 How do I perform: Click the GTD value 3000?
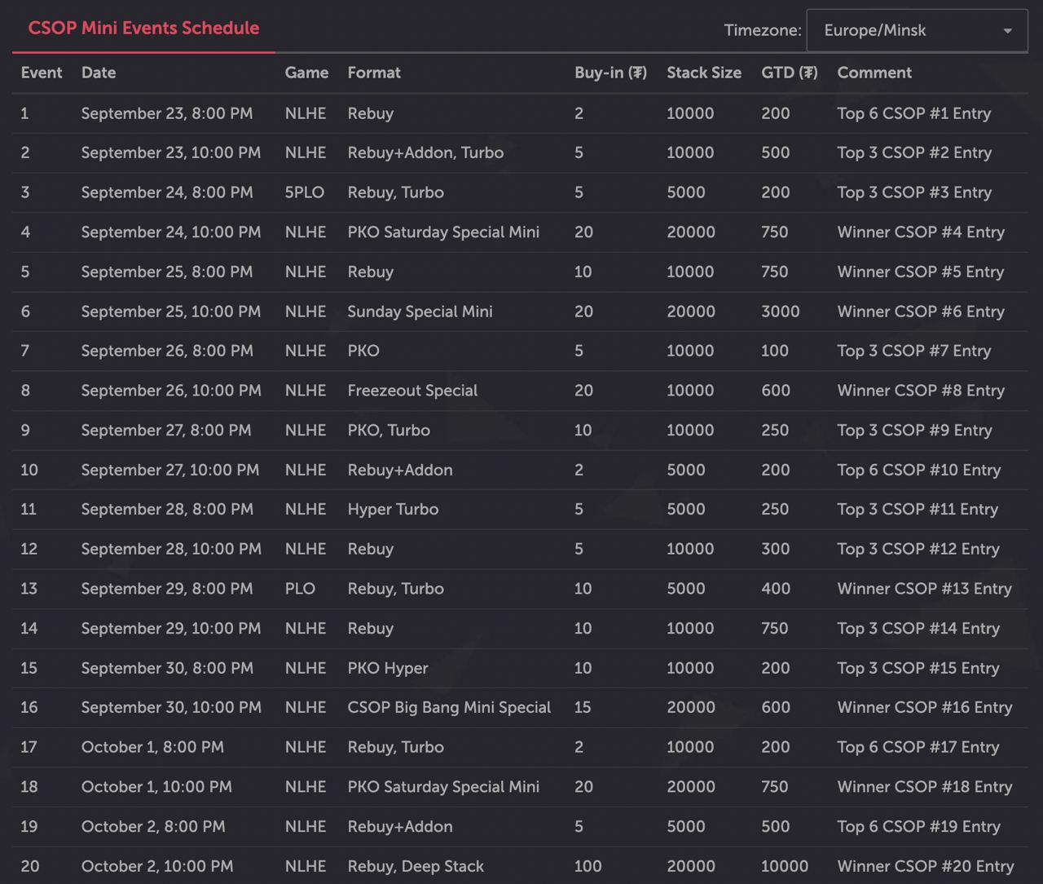(781, 312)
